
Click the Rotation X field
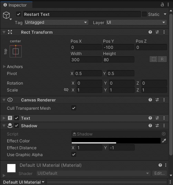click(89, 83)
